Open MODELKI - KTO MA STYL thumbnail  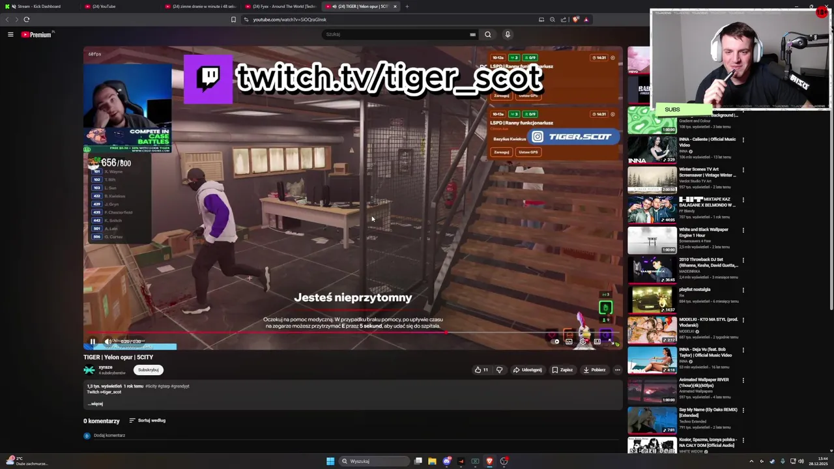(x=652, y=330)
